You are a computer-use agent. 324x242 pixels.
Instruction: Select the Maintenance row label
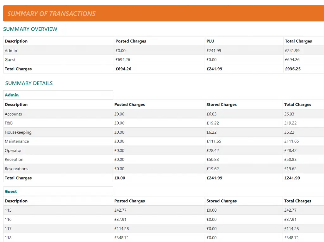tap(17, 141)
